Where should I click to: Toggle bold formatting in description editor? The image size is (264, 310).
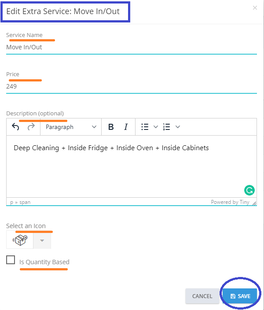[x=111, y=127]
